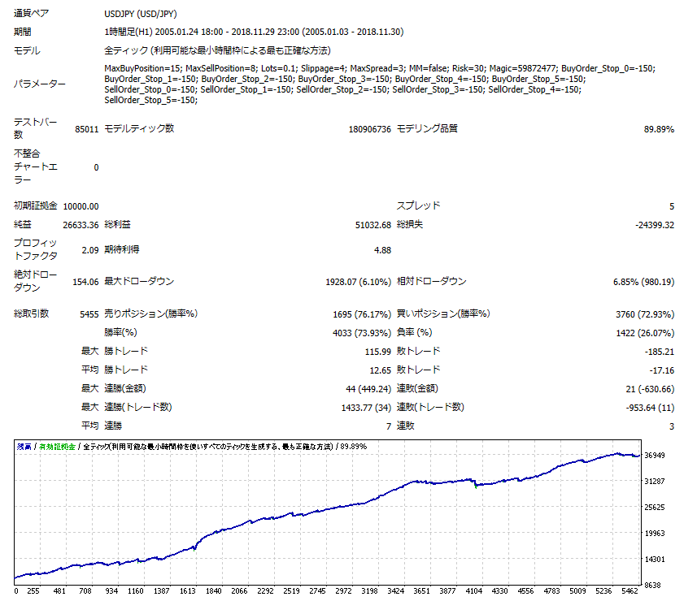
Task: Click the test bars value 85011
Action: [87, 129]
